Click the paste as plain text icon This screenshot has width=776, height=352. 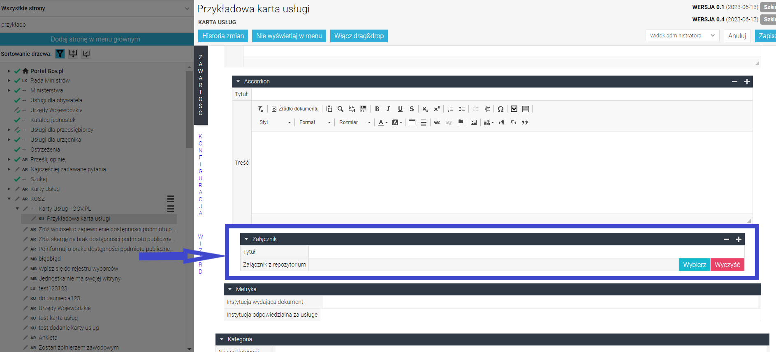329,109
